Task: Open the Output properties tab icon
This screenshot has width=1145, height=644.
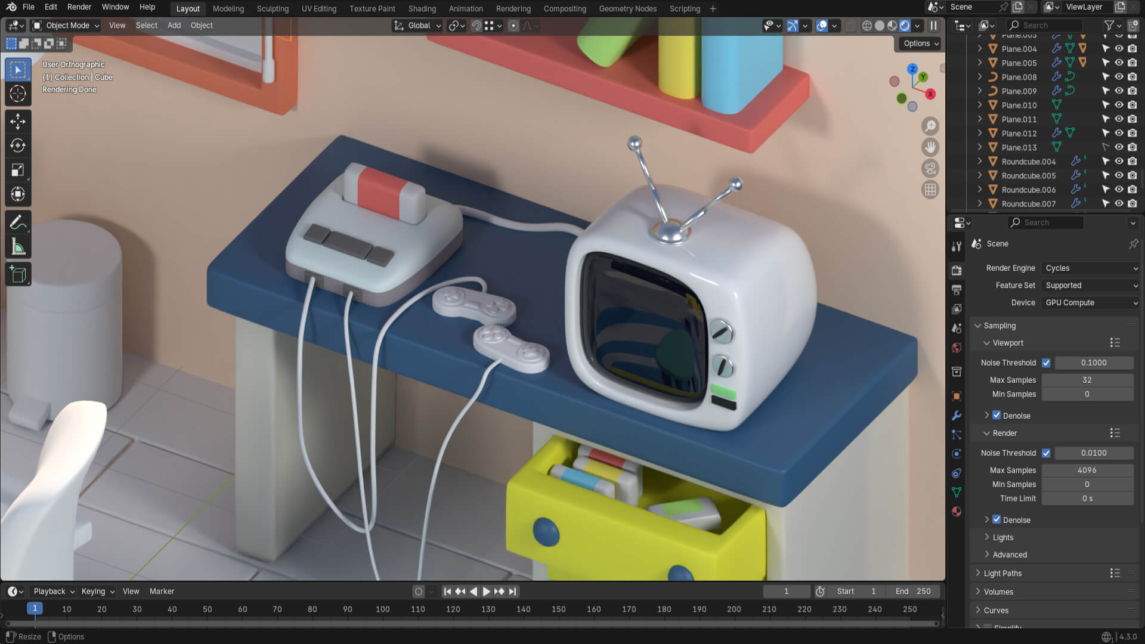Action: (957, 290)
